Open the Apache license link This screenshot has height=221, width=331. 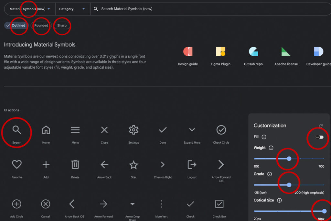point(286,56)
